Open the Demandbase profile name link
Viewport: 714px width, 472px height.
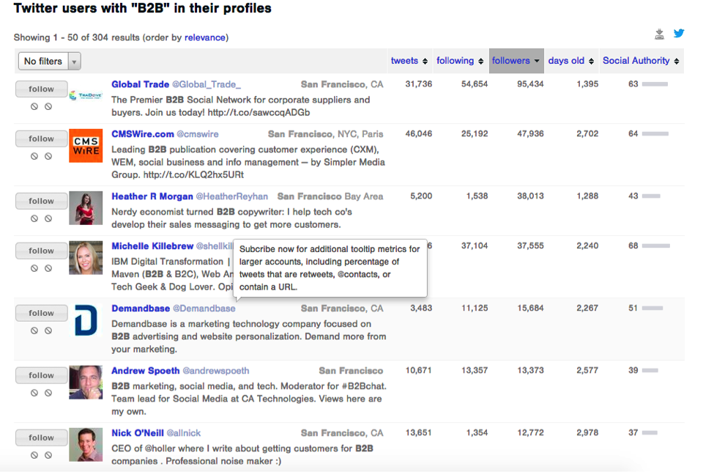141,309
